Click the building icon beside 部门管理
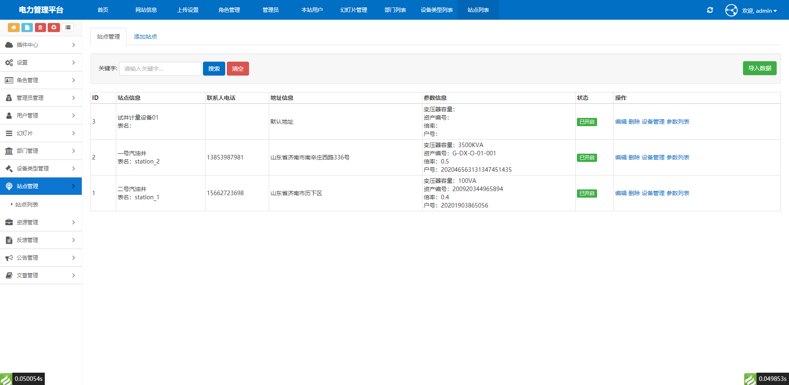 coord(9,151)
